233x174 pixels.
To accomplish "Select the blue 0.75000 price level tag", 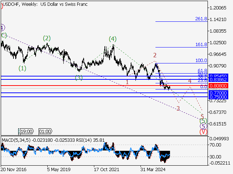I will point(218,97).
